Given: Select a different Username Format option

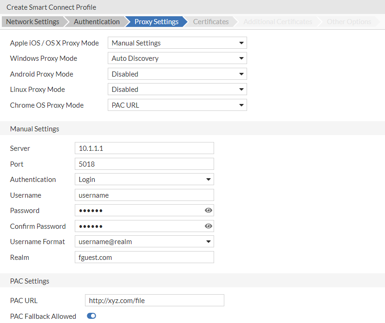Looking at the screenshot, I should click(144, 242).
